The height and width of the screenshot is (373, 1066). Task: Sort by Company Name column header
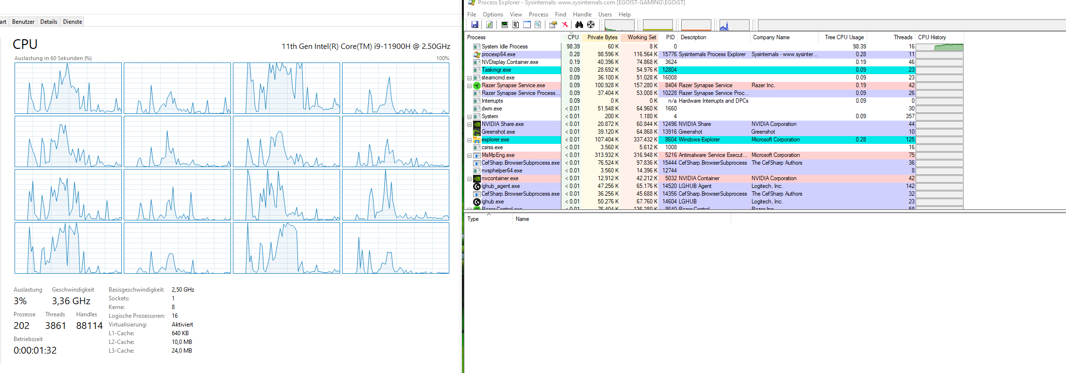(784, 37)
